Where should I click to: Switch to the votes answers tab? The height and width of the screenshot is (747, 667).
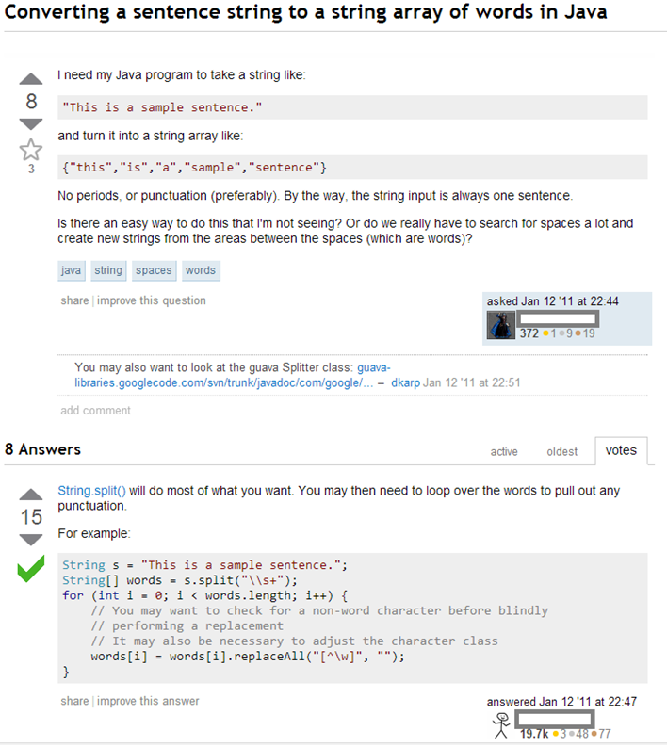point(621,450)
